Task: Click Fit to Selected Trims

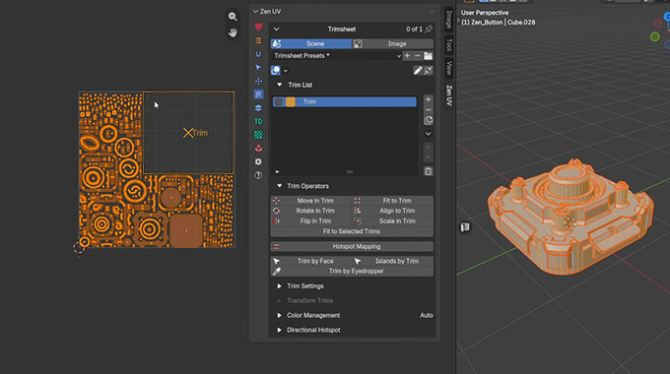Action: coord(352,231)
